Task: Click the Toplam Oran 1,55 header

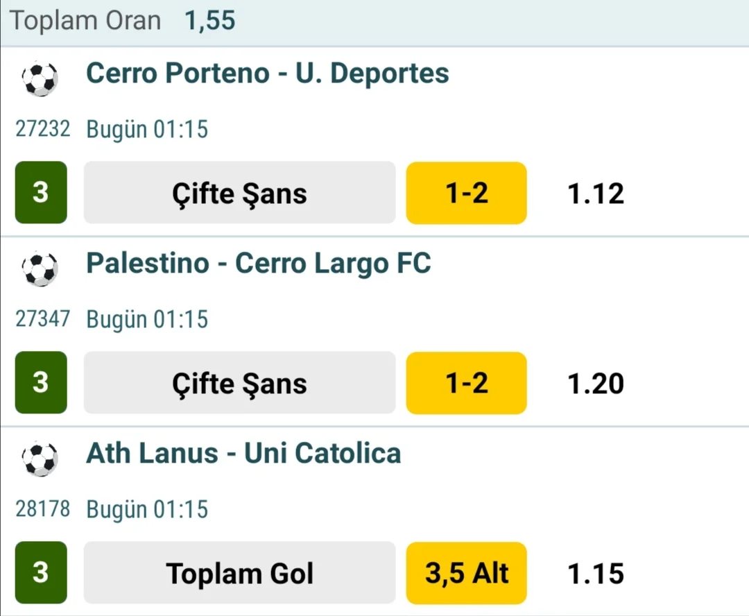Action: pyautogui.click(x=123, y=22)
